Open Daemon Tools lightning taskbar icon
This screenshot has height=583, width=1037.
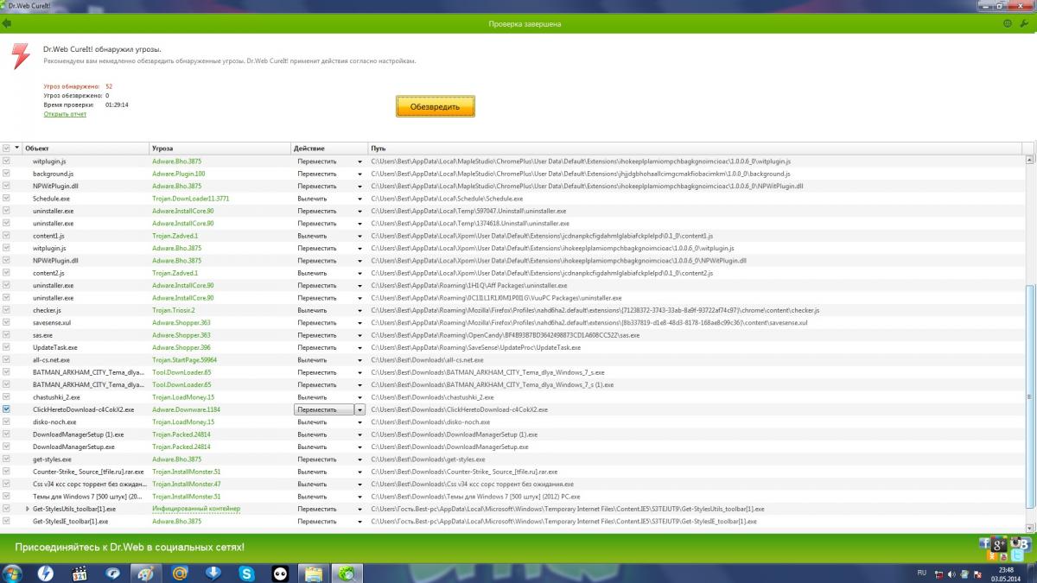pyautogui.click(x=46, y=573)
